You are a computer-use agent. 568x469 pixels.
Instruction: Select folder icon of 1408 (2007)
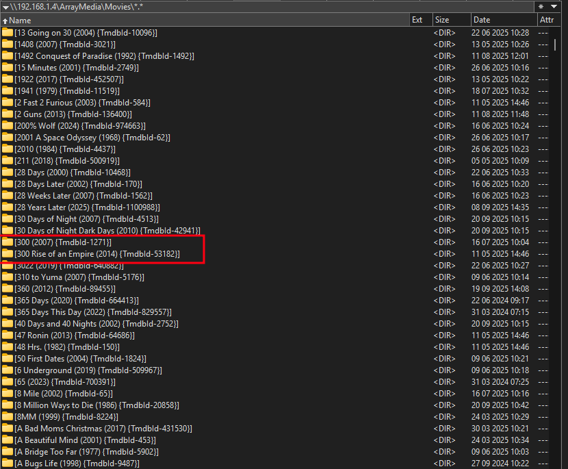click(x=8, y=45)
